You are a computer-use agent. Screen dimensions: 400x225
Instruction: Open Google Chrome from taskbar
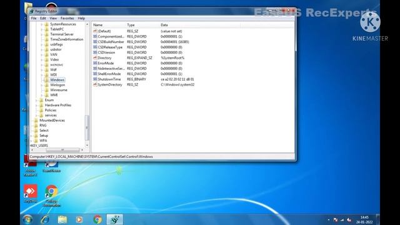pyautogui.click(x=97, y=219)
